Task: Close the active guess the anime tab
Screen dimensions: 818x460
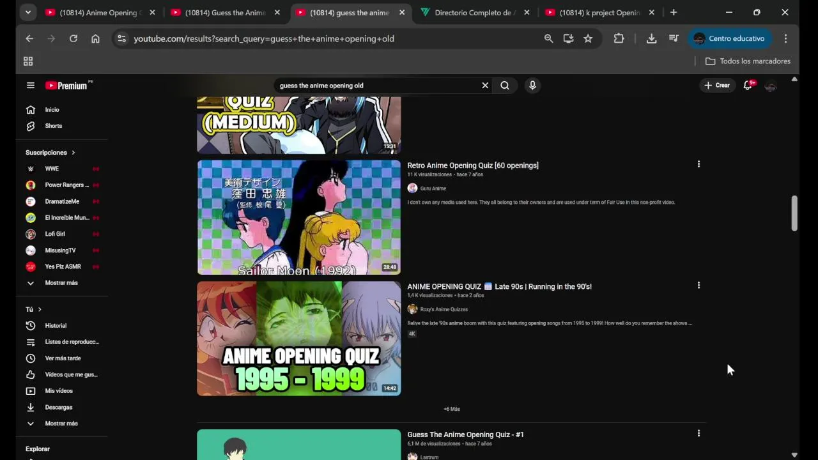Action: (402, 13)
